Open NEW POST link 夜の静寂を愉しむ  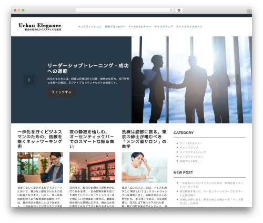click(x=211, y=193)
